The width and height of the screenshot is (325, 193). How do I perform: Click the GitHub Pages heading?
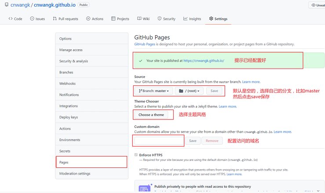pyautogui.click(x=152, y=37)
